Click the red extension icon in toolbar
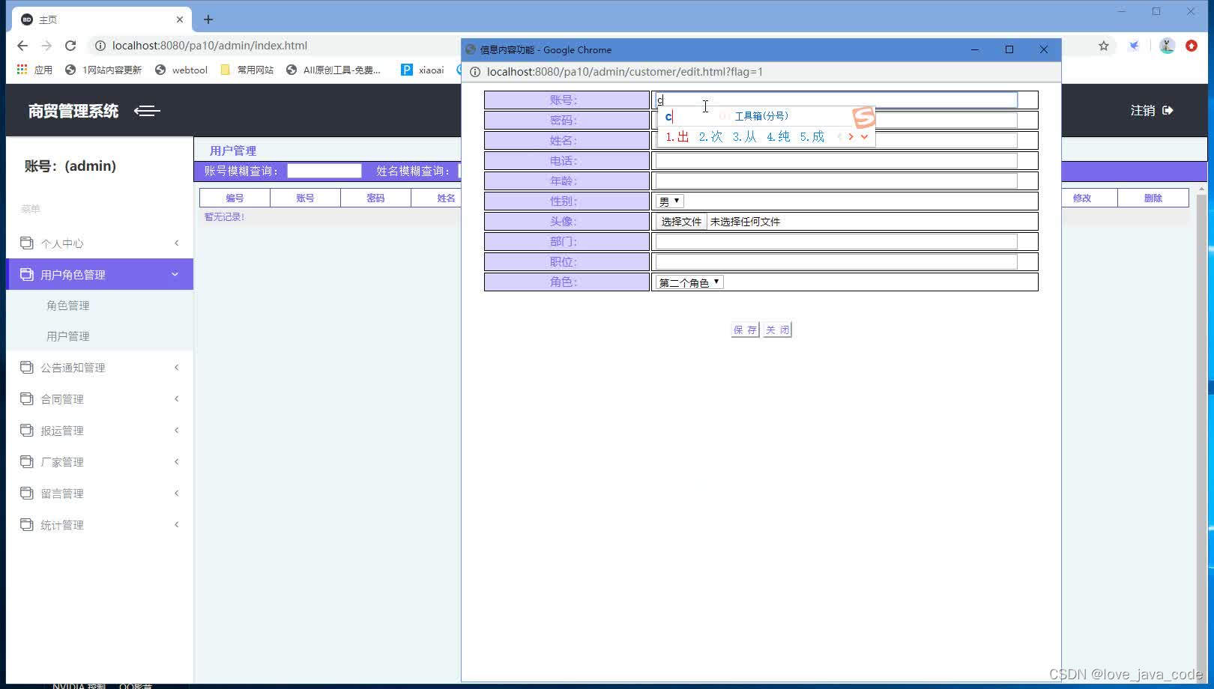Viewport: 1214px width, 689px height. (1192, 46)
